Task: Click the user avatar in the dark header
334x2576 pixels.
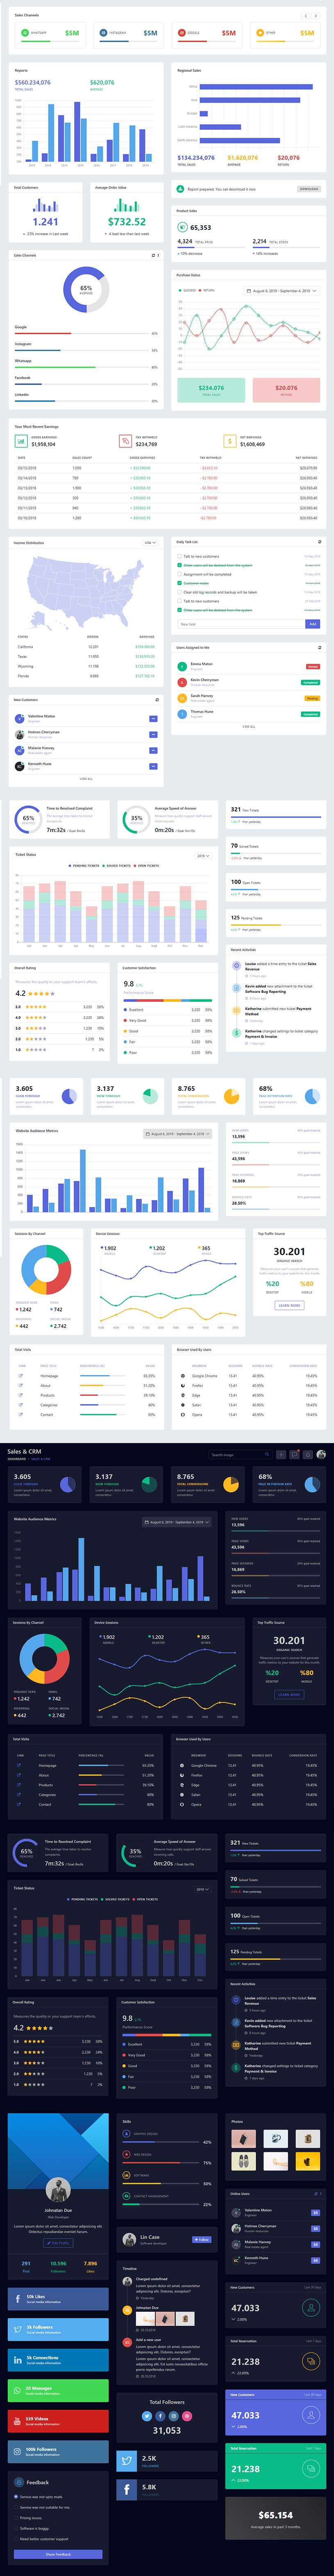Action: click(321, 1455)
